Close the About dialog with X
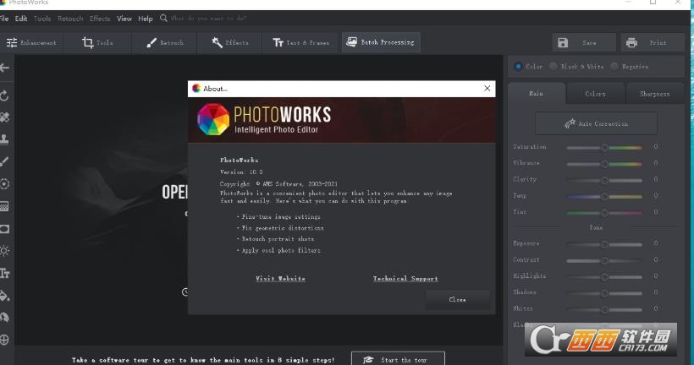Viewport: 694px width, 365px height. point(487,89)
